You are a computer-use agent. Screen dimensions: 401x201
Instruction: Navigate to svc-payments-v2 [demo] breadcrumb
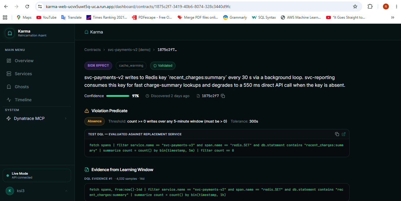[x=129, y=50]
